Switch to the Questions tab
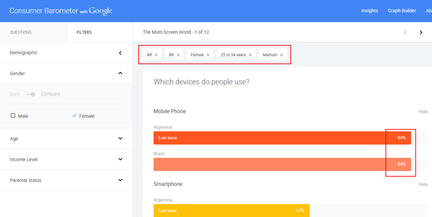This screenshot has width=432, height=217. [x=21, y=32]
